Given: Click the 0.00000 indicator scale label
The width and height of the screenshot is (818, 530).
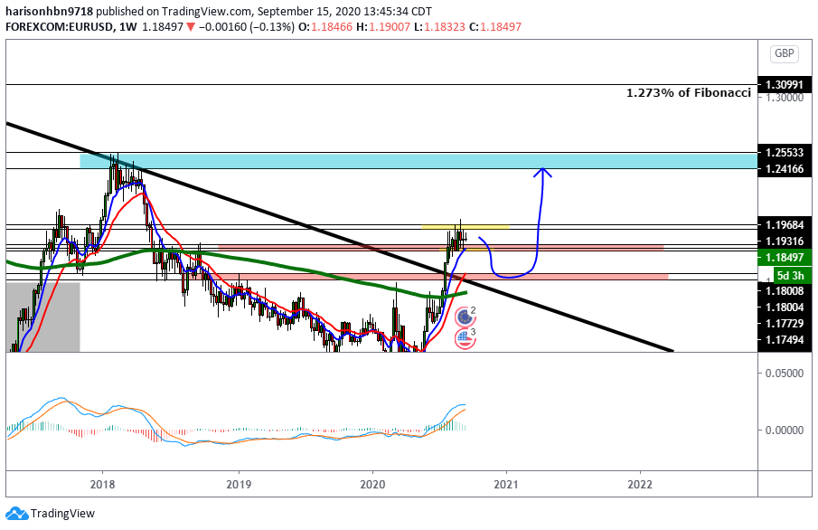Looking at the screenshot, I should (x=784, y=431).
